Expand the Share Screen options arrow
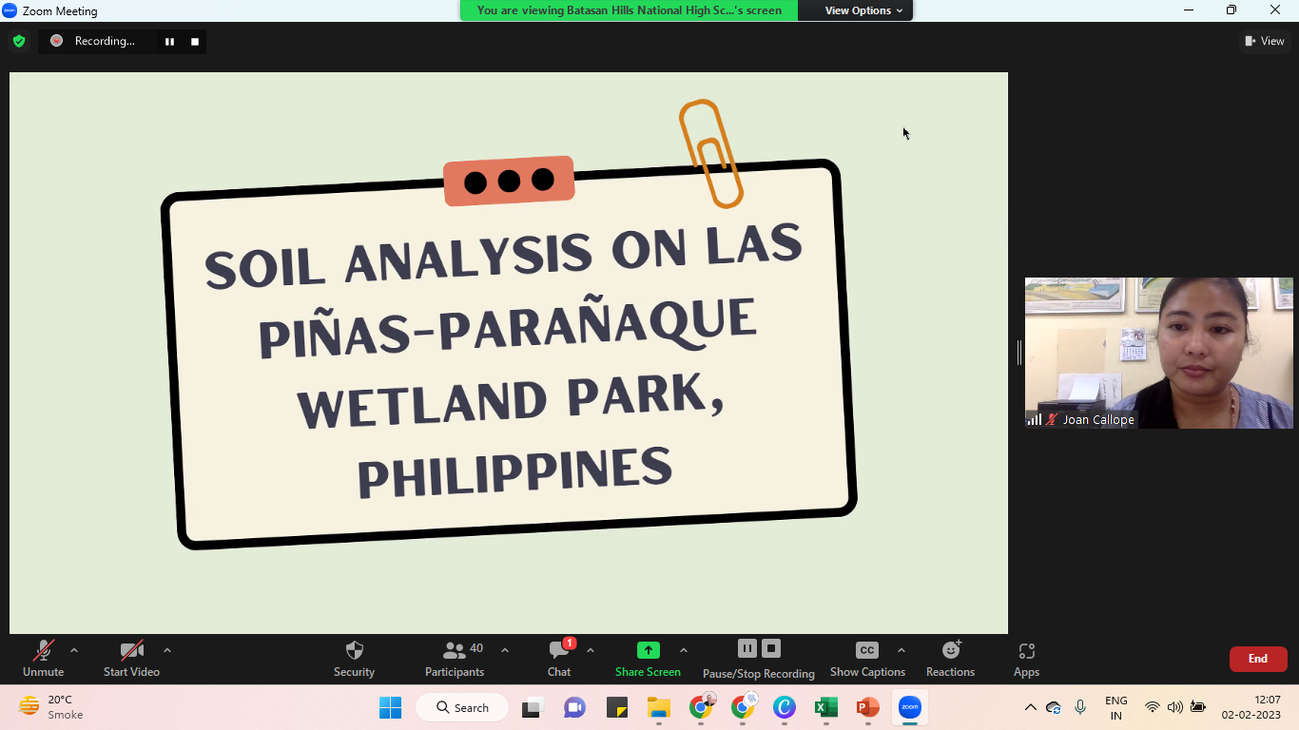This screenshot has width=1299, height=730. pyautogui.click(x=684, y=651)
